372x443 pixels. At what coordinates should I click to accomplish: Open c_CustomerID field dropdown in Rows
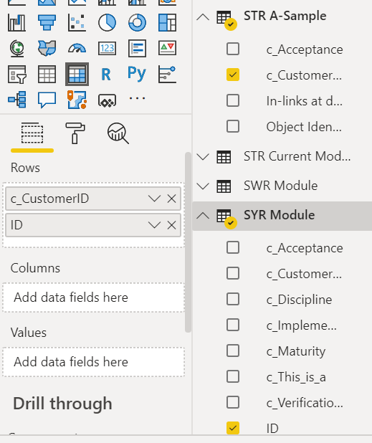click(x=154, y=199)
